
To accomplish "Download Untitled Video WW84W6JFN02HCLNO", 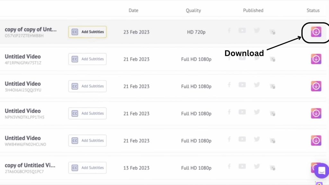I will pyautogui.click(x=316, y=140).
